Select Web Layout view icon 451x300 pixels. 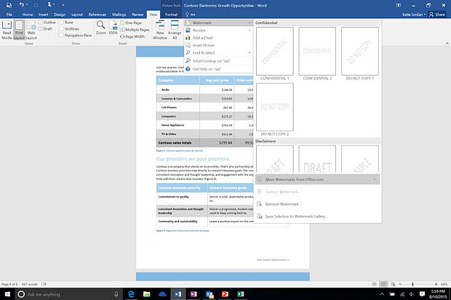[x=30, y=28]
